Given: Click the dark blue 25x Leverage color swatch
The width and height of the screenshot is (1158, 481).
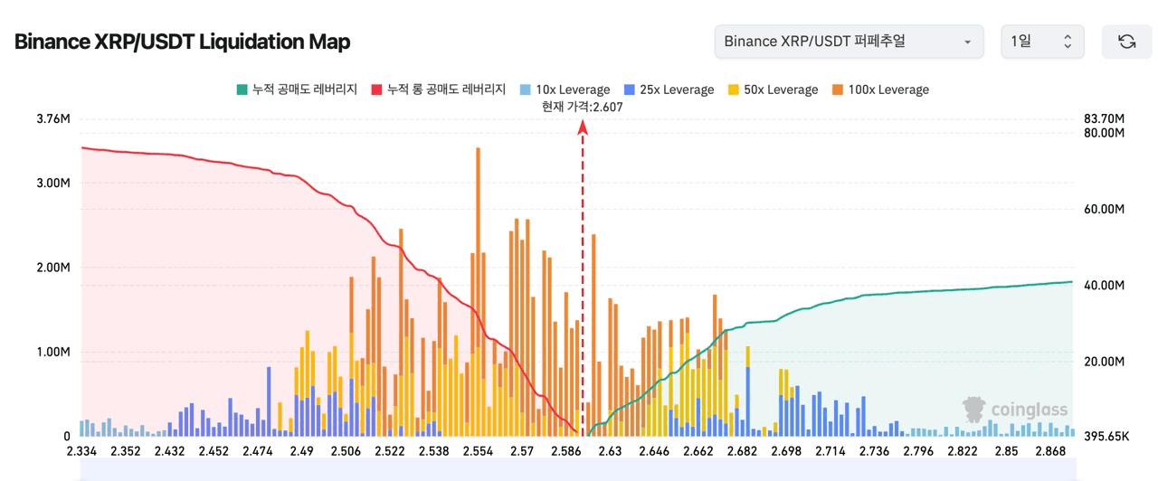Looking at the screenshot, I should coord(630,90).
